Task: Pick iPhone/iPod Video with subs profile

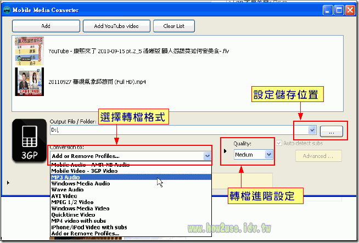Action: 89,227
